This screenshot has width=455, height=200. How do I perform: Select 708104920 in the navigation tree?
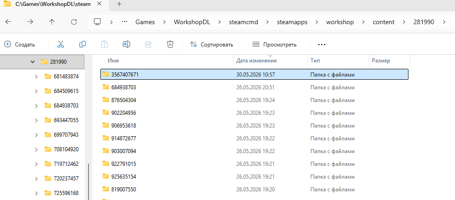click(66, 149)
